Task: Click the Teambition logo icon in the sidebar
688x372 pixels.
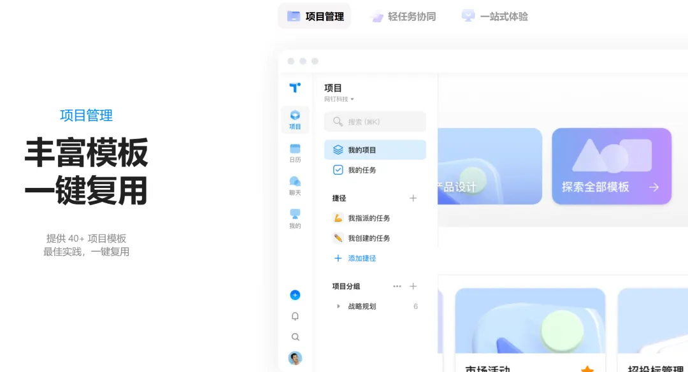Action: tap(295, 87)
